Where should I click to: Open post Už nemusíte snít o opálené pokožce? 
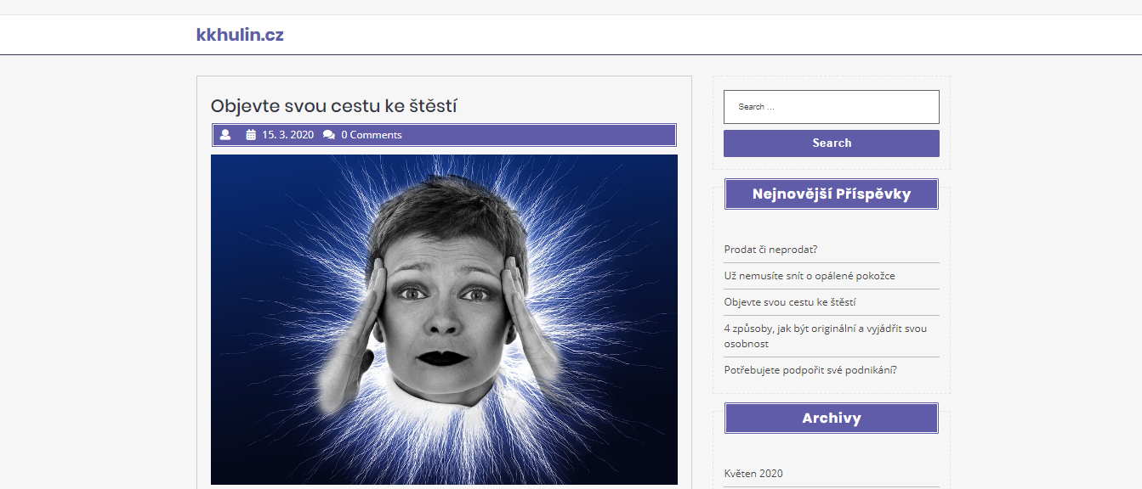point(810,275)
